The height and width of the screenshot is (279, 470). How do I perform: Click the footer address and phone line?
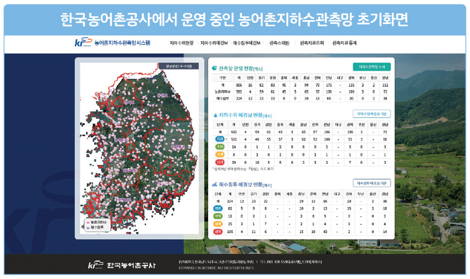click(x=250, y=262)
